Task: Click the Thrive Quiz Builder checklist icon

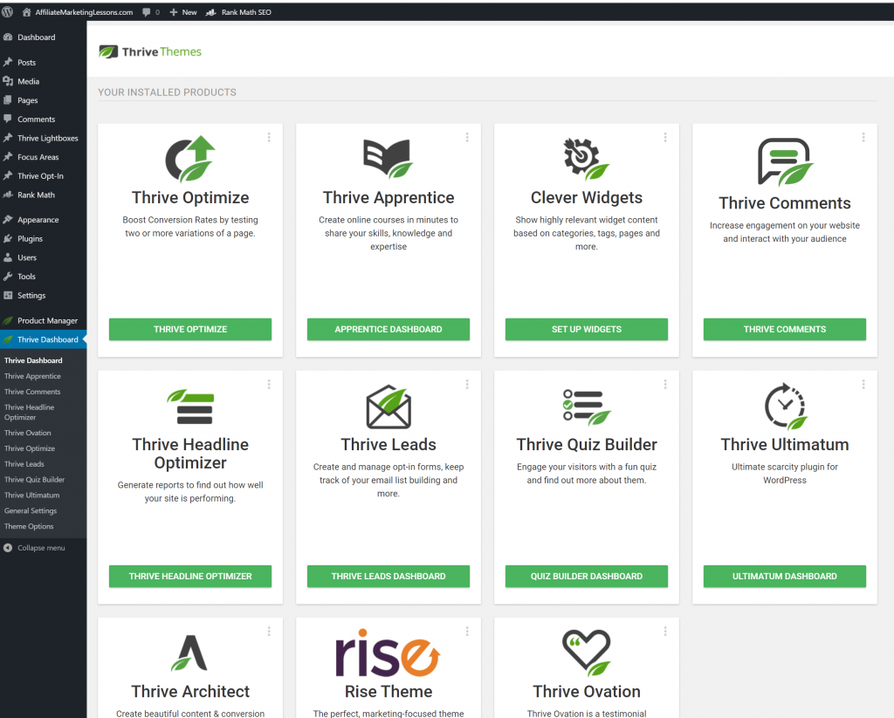Action: pyautogui.click(x=586, y=407)
